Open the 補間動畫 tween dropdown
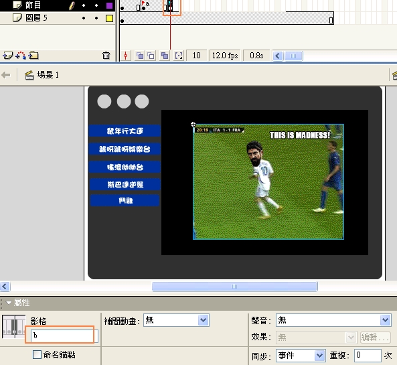 [x=176, y=320]
